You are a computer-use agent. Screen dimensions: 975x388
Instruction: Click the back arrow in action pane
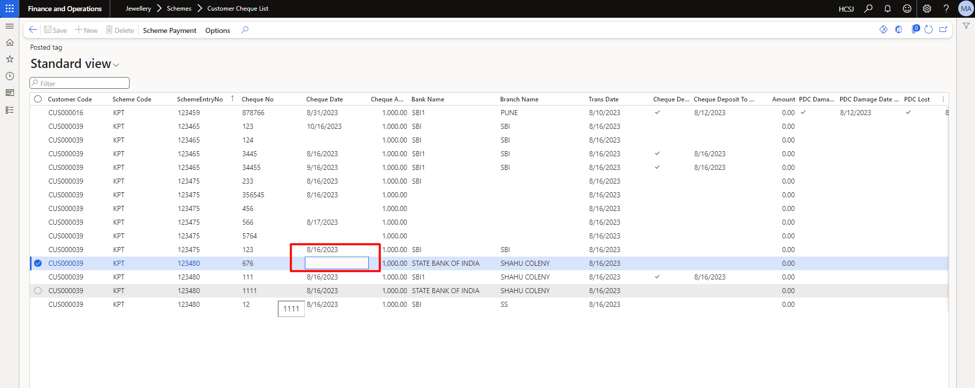pos(33,30)
